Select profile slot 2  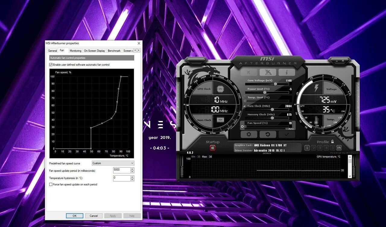(x=313, y=148)
